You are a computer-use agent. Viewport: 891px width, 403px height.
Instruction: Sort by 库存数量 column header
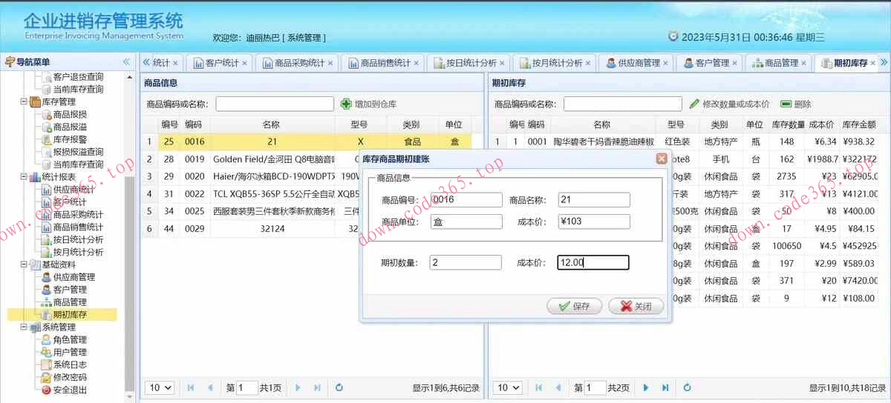(x=788, y=124)
